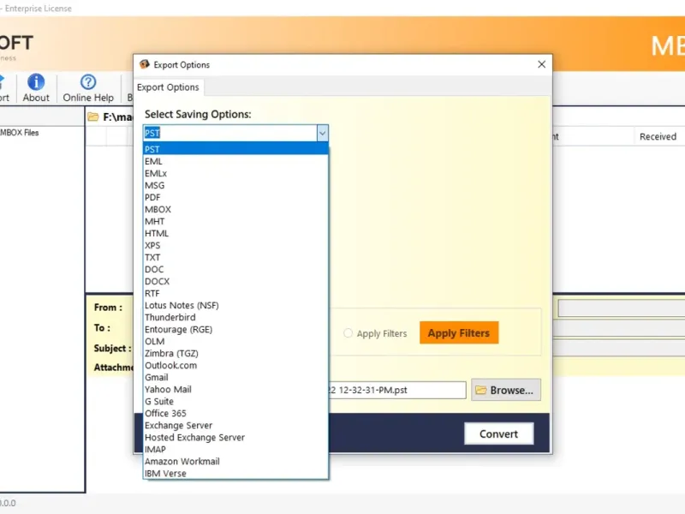The height and width of the screenshot is (514, 685).
Task: Click the Received column header
Action: click(658, 136)
